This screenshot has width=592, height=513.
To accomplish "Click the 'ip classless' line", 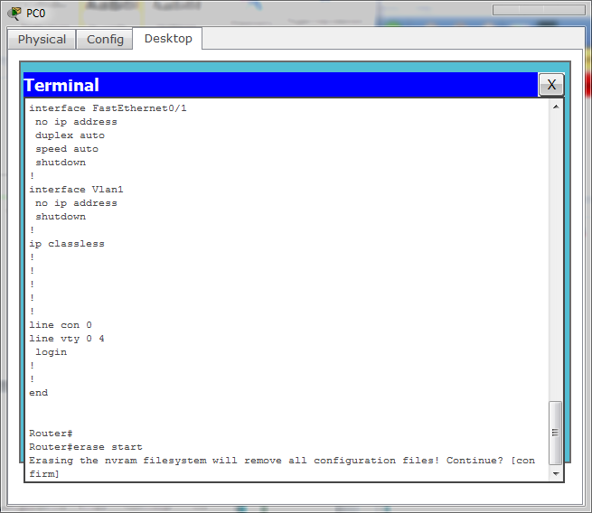I will (67, 244).
